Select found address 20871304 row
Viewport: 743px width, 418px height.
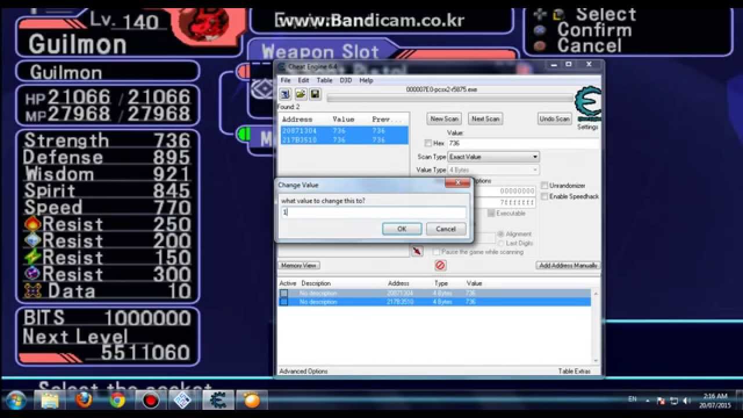344,131
